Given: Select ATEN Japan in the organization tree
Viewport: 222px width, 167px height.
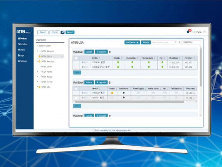Looking at the screenshot, I should point(46,66).
